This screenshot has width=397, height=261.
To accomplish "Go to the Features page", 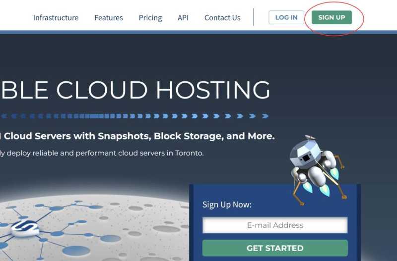I will pos(109,18).
